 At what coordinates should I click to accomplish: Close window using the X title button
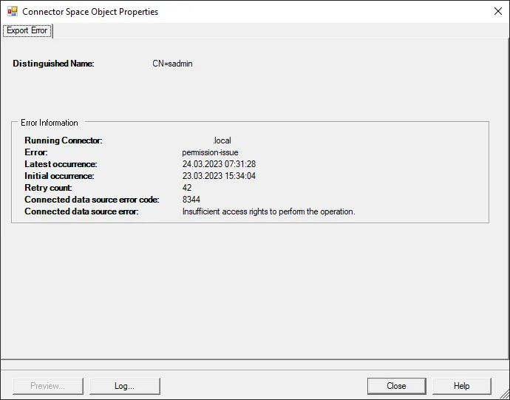(x=497, y=11)
